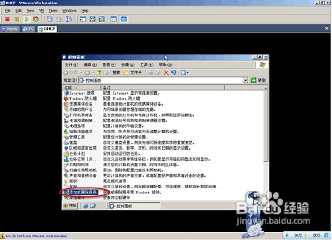The image size is (332, 240).
Task: Click the Internet Explorer quick launch icon
Action: [x=86, y=206]
